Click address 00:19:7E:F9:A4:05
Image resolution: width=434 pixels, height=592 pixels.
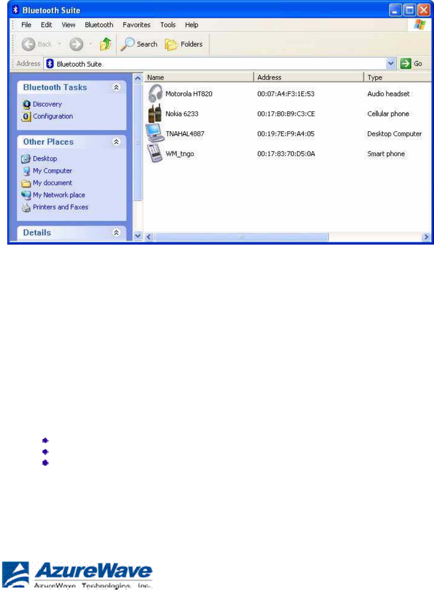(287, 134)
